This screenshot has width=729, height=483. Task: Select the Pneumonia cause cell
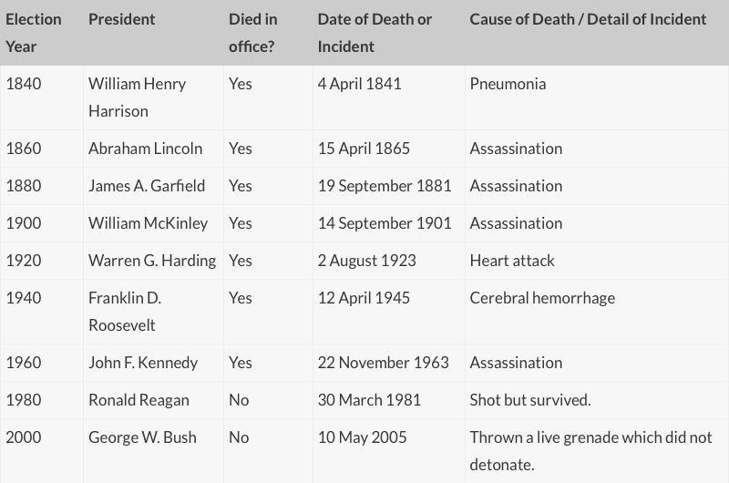tap(508, 84)
